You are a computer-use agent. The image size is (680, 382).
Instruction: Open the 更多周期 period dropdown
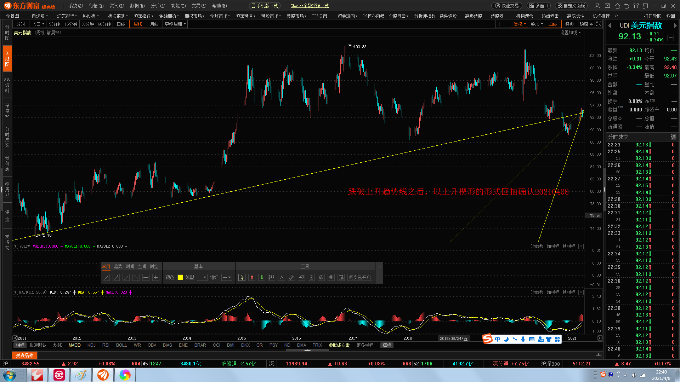click(175, 24)
